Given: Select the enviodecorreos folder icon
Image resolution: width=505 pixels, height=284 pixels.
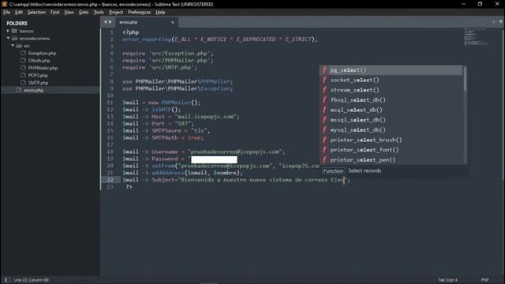Looking at the screenshot, I should pos(14,39).
